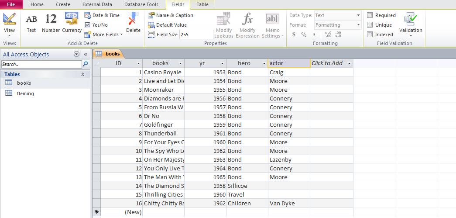Open the hero column filter dropdown
This screenshot has width=456, height=218.
[264, 63]
